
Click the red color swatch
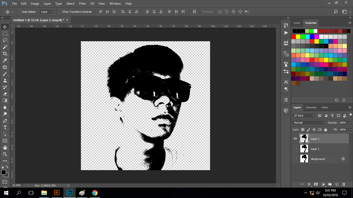294,37
